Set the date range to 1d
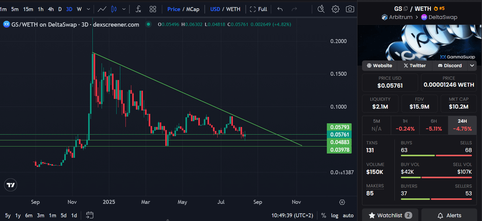The width and height of the screenshot is (482, 221). pos(74,215)
